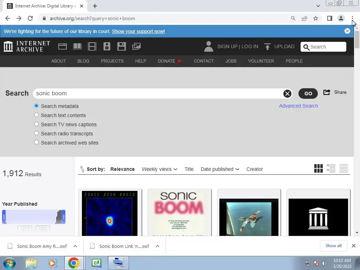Open the Images icon
The width and height of the screenshot is (360, 270).
tap(136, 46)
